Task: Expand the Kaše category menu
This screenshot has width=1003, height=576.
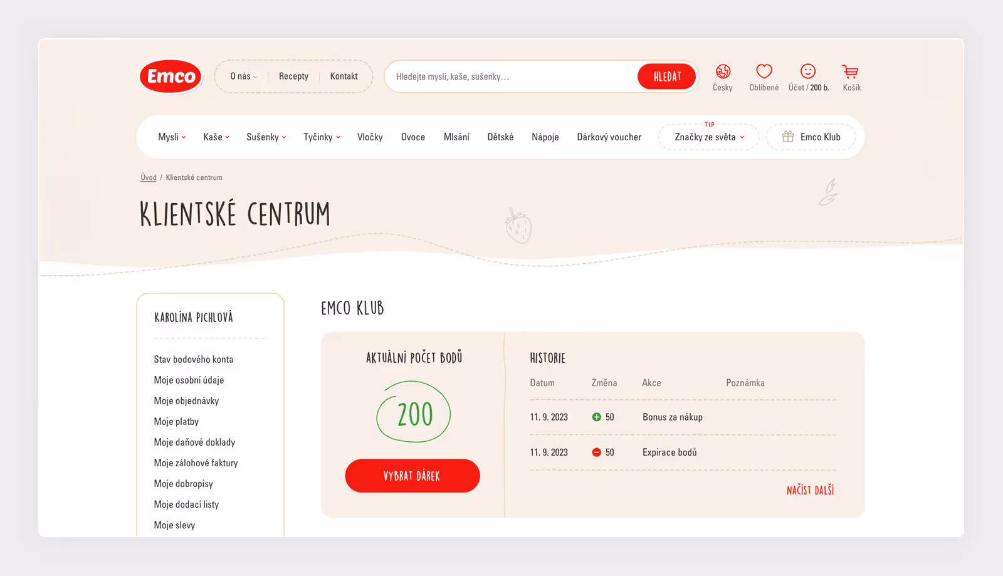Action: (216, 137)
